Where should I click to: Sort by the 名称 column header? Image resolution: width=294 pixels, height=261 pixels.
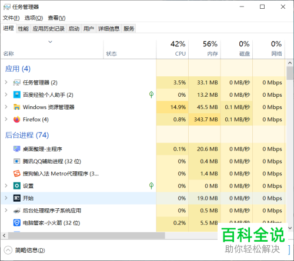[x=52, y=49]
